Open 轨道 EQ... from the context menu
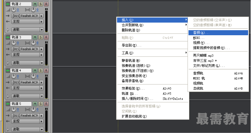 153,93
